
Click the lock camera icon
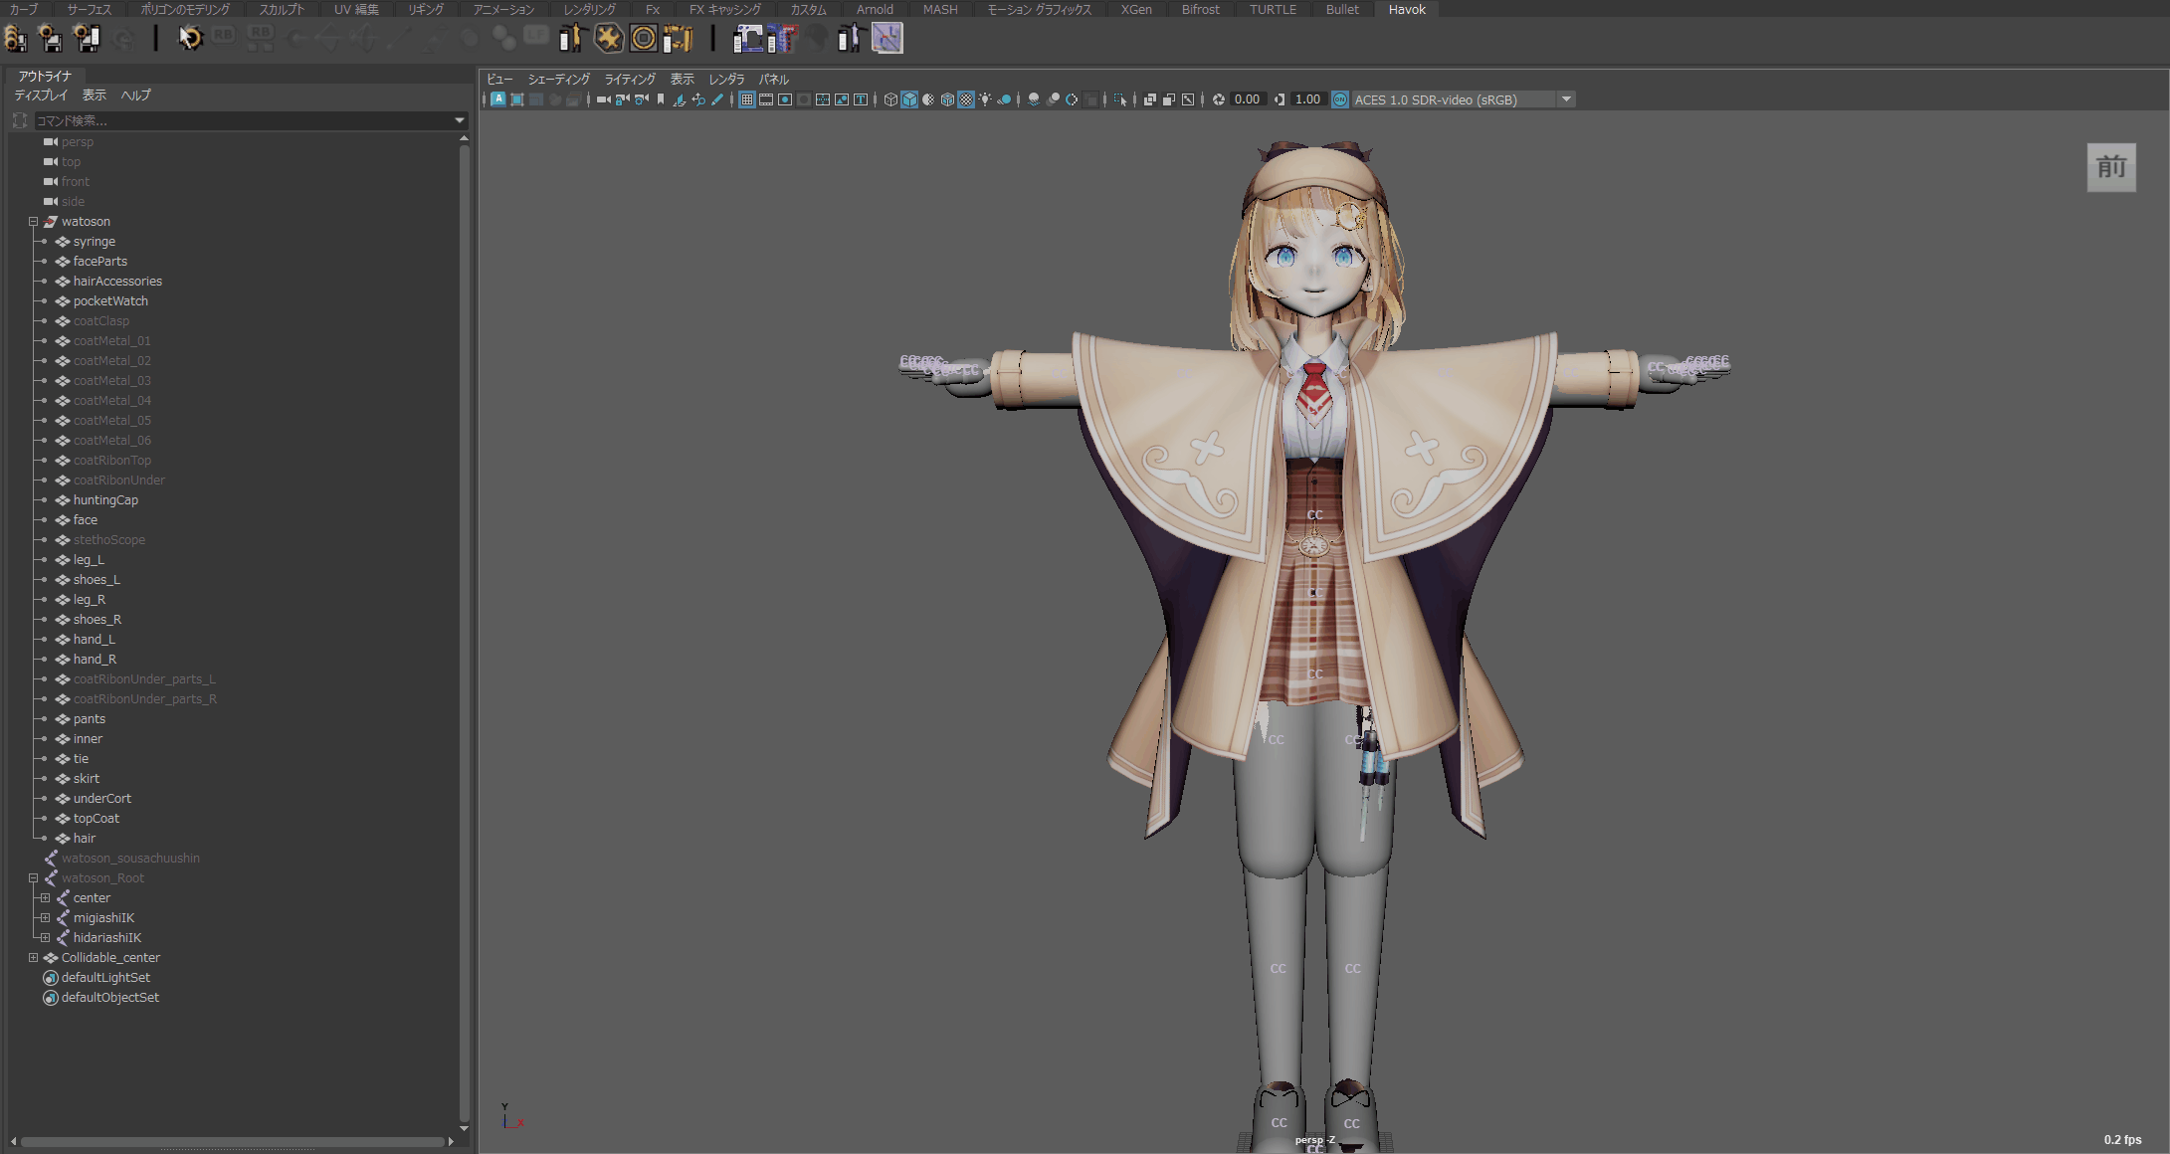pos(622,99)
